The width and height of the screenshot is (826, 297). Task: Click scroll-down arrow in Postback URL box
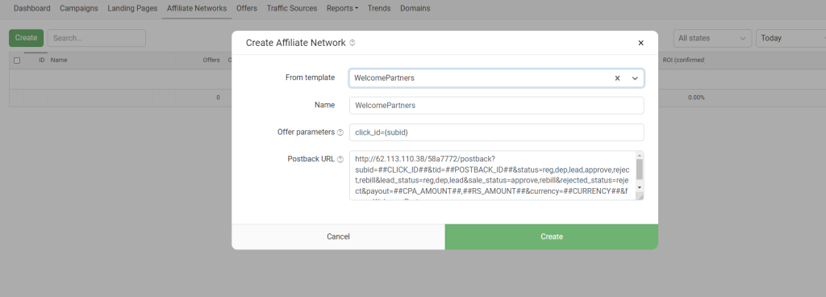click(640, 187)
